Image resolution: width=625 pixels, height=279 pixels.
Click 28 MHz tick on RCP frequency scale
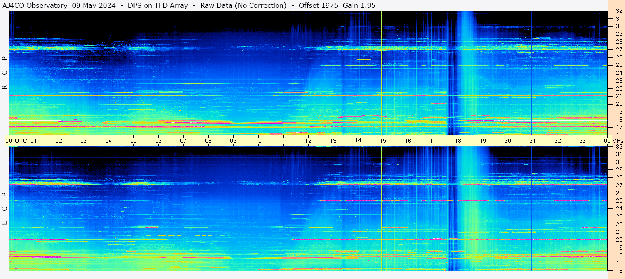click(619, 42)
